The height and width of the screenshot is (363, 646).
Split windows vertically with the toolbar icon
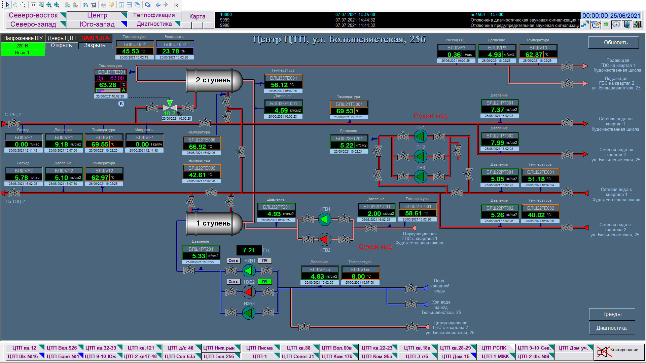[x=121, y=5]
